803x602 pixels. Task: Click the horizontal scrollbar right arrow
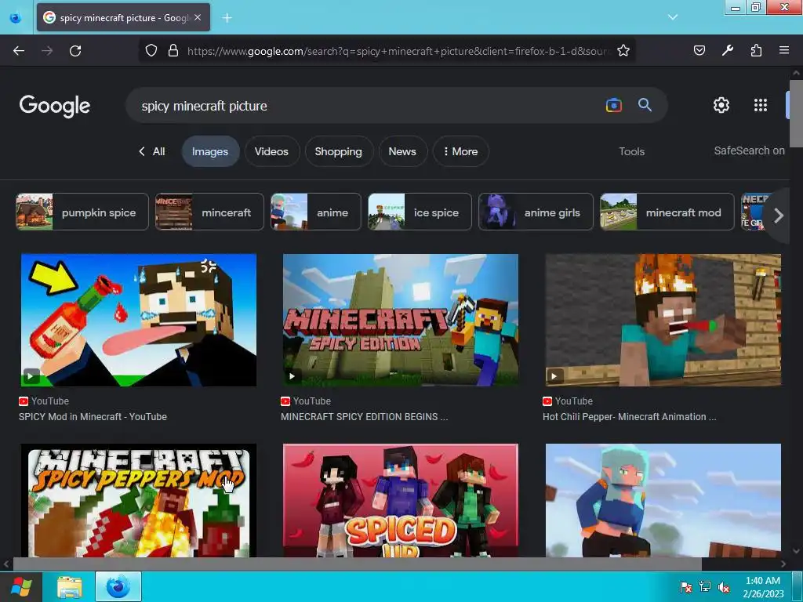coord(783,564)
